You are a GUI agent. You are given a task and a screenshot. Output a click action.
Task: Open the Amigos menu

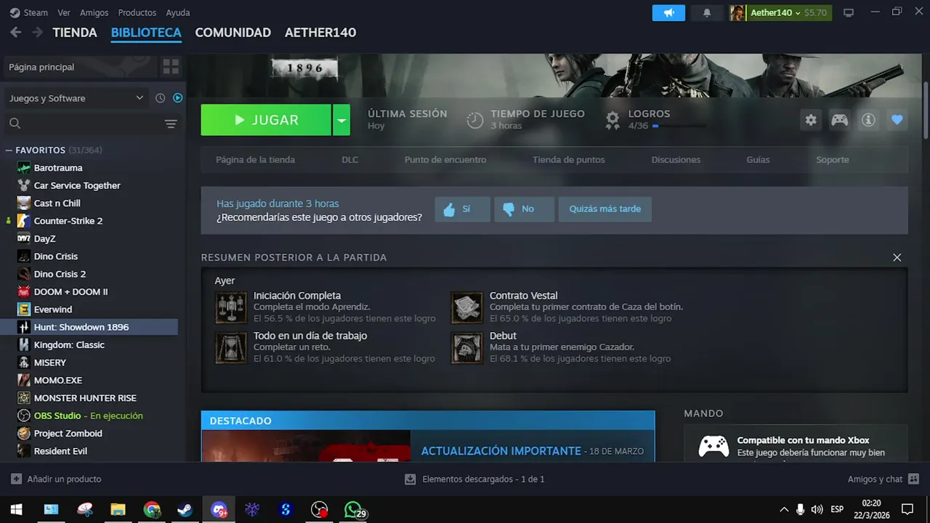(x=94, y=12)
